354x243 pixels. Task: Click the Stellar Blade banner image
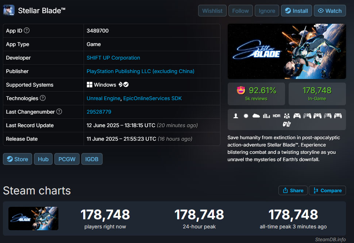(286, 52)
